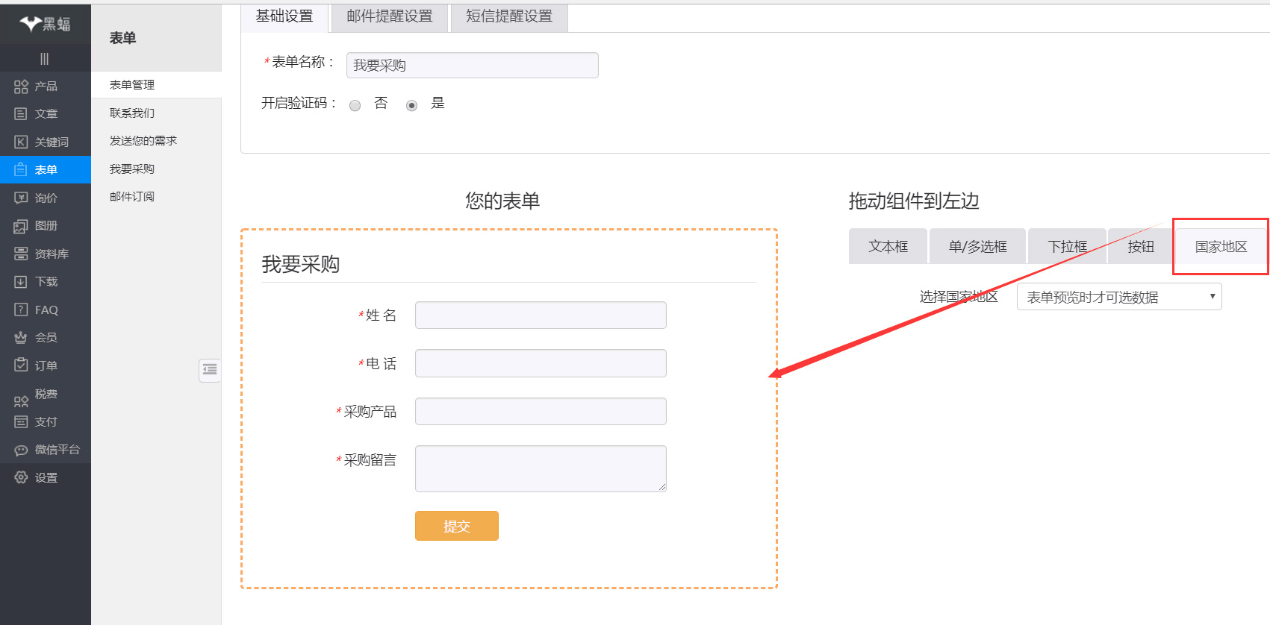Toggle the sidebar hamburger bars

click(x=45, y=59)
